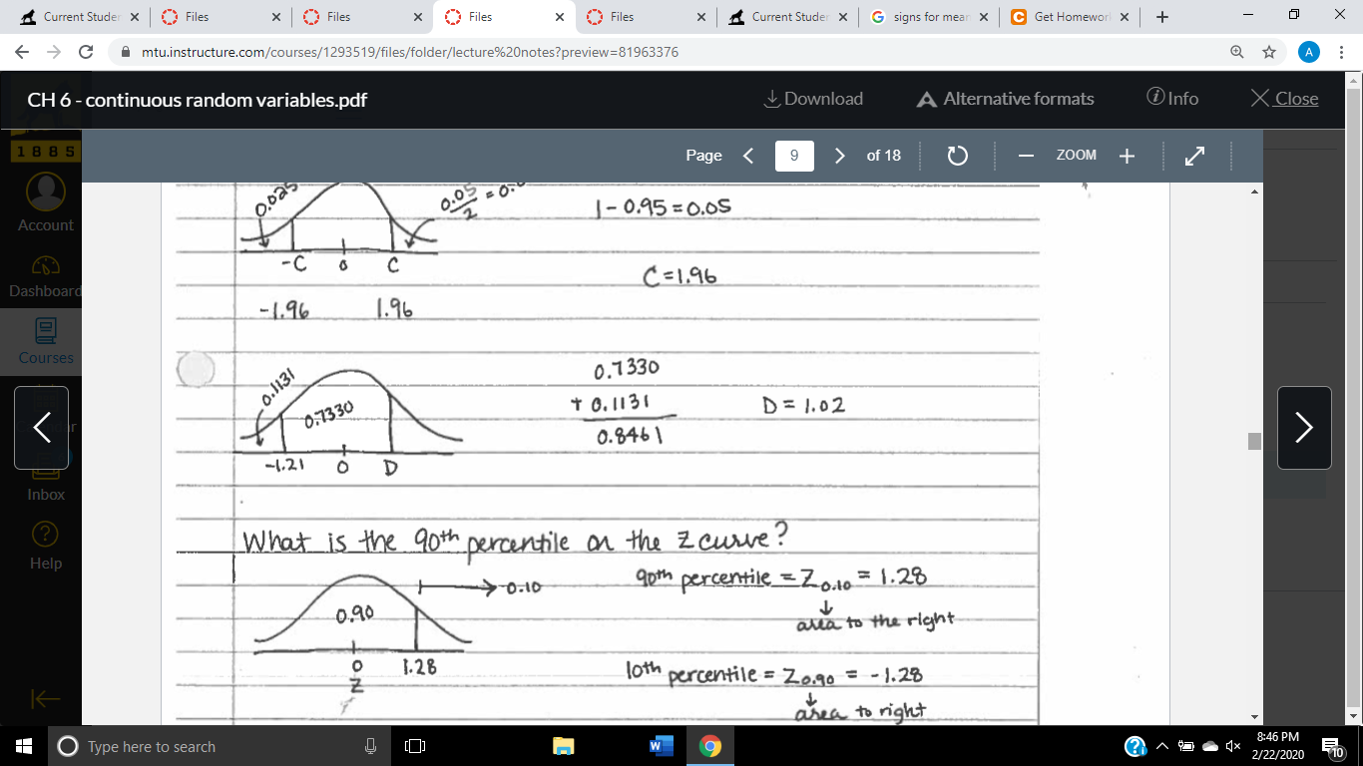Open Task View on taskbar
The height and width of the screenshot is (766, 1363).
coord(415,746)
